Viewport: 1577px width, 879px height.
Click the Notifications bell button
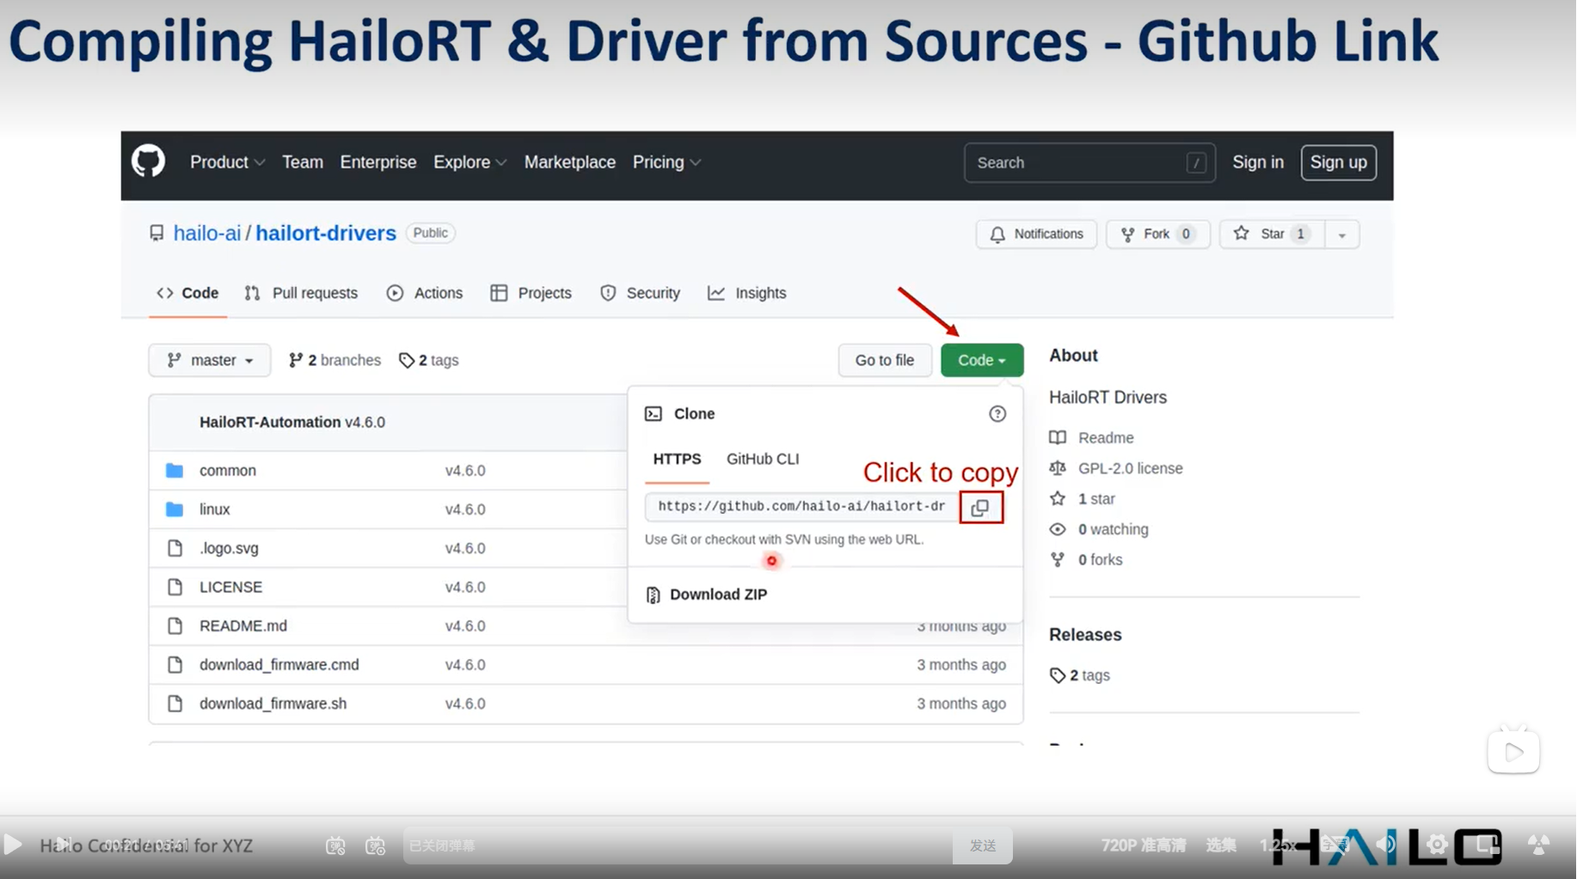[1036, 234]
